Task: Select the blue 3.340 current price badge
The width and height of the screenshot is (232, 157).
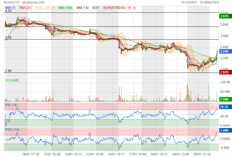Action: point(225,51)
